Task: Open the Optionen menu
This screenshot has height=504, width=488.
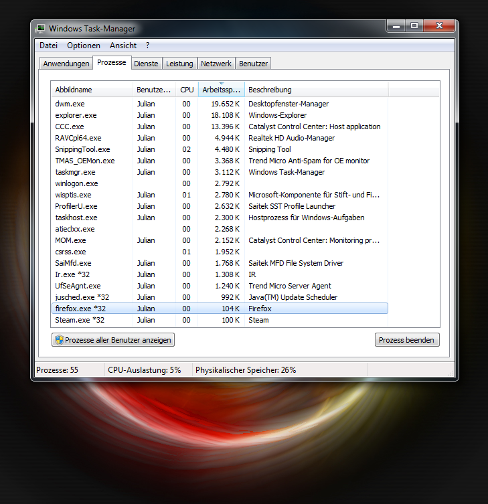Action: coord(84,46)
